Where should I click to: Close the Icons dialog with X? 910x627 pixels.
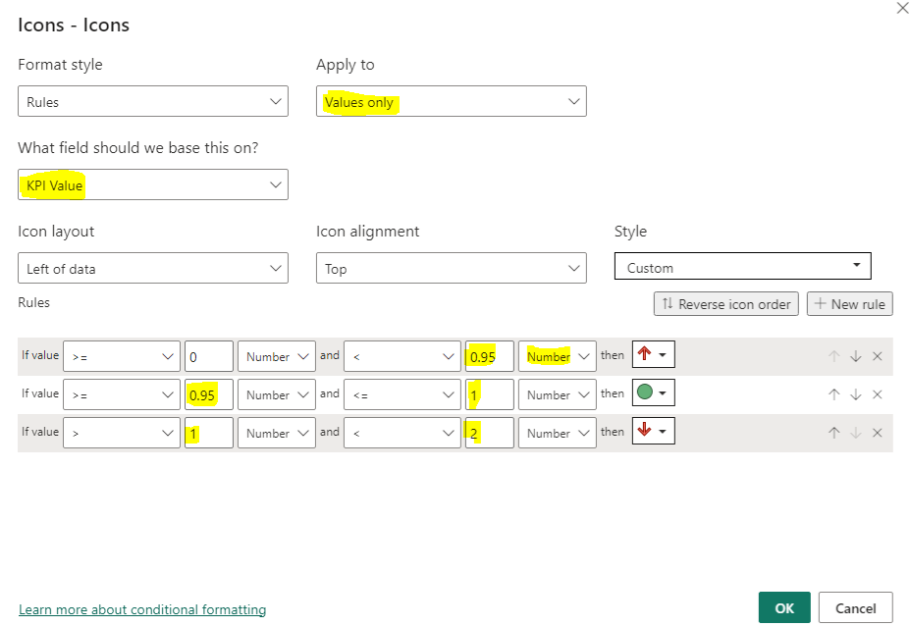(902, 9)
